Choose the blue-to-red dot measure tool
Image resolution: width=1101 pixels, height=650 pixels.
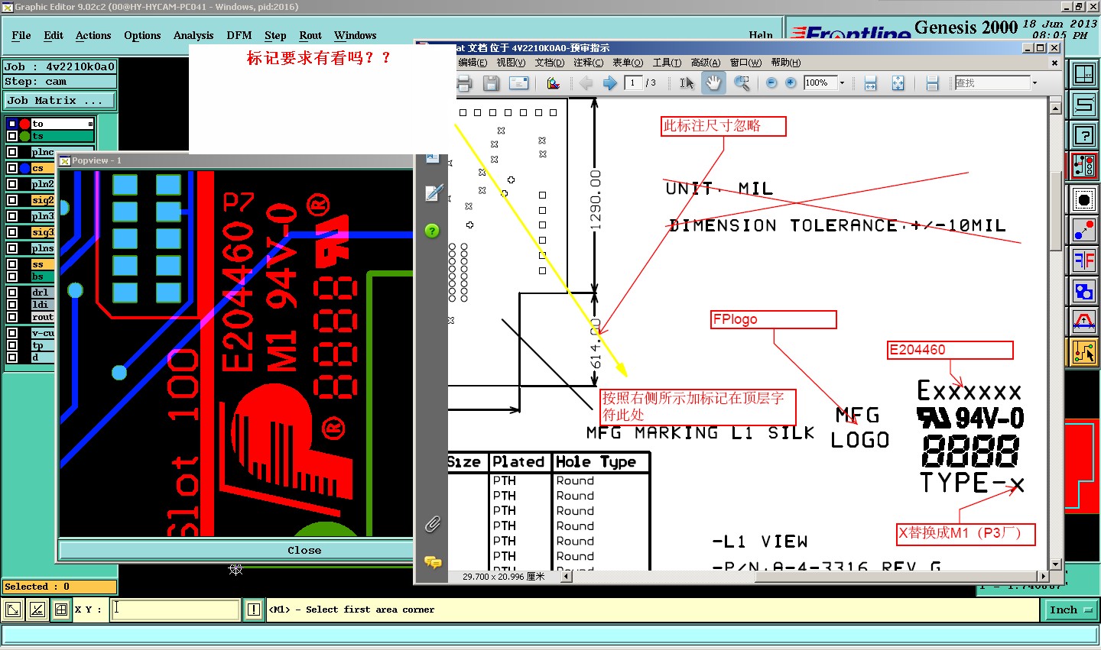[x=1084, y=231]
